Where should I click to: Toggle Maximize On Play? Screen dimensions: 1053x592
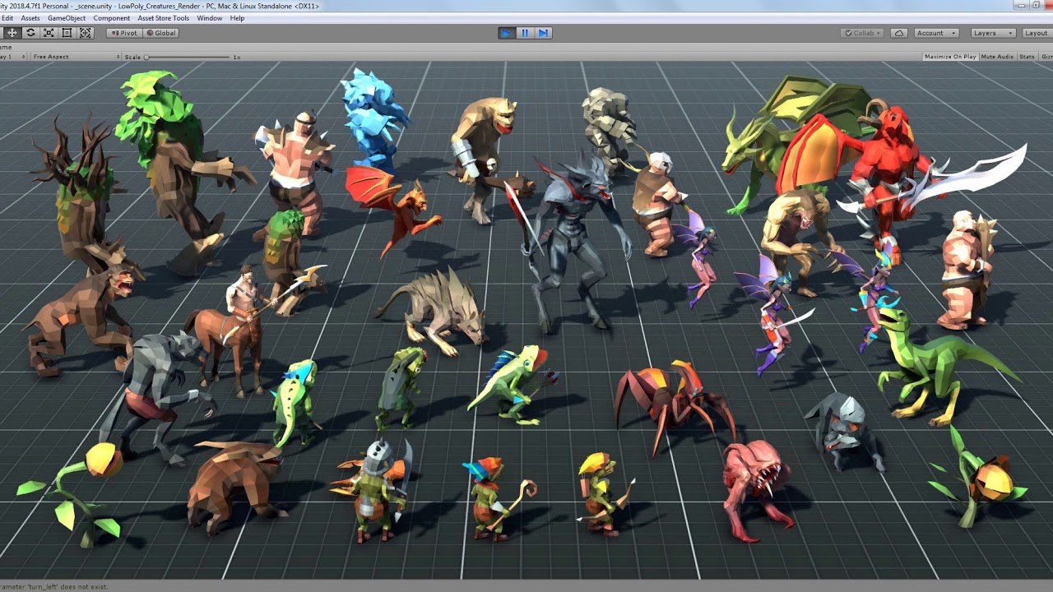[x=950, y=57]
